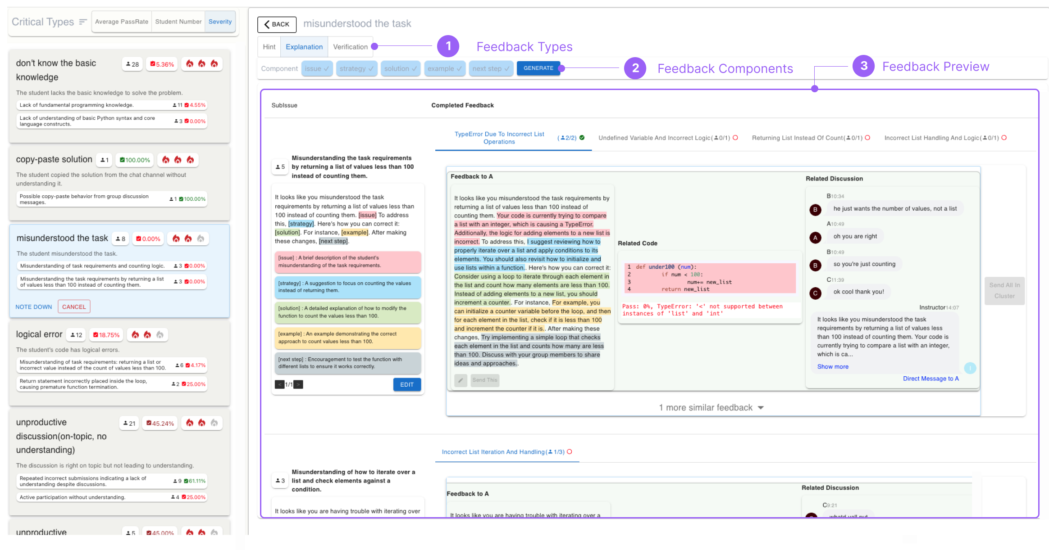Click the yellow example description block
The image size is (1049, 550).
347,338
